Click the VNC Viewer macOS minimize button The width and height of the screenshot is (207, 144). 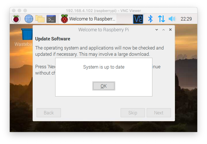19,11
